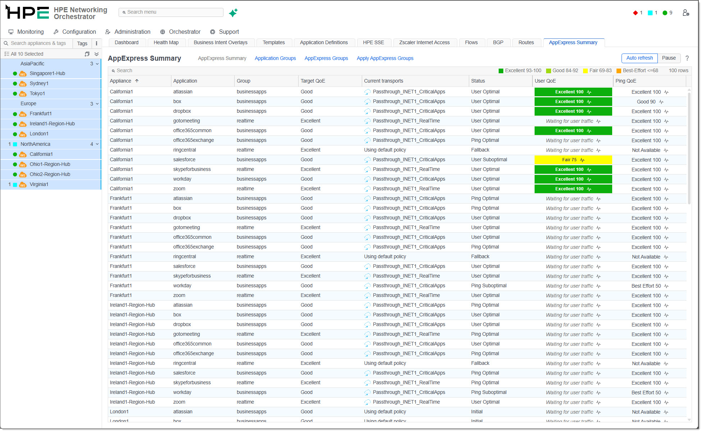This screenshot has height=432, width=702.
Task: Go to Application Groups link
Action: [275, 58]
